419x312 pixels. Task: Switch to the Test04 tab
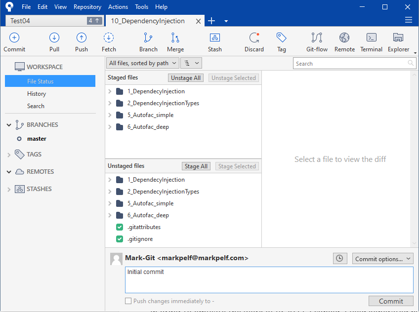54,21
